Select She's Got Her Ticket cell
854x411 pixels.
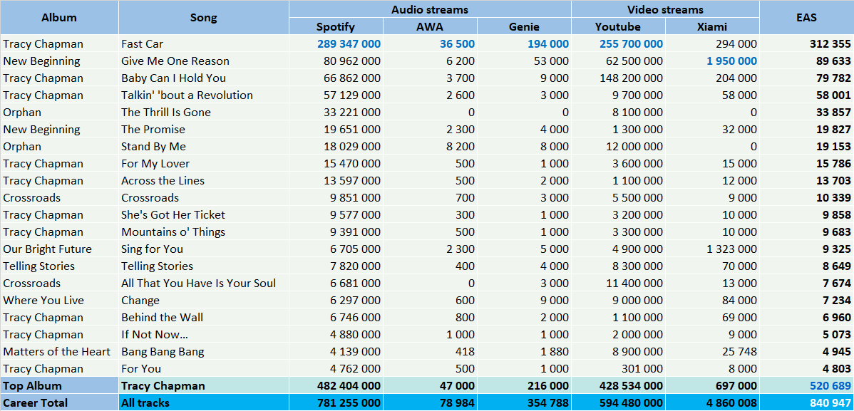(x=204, y=215)
